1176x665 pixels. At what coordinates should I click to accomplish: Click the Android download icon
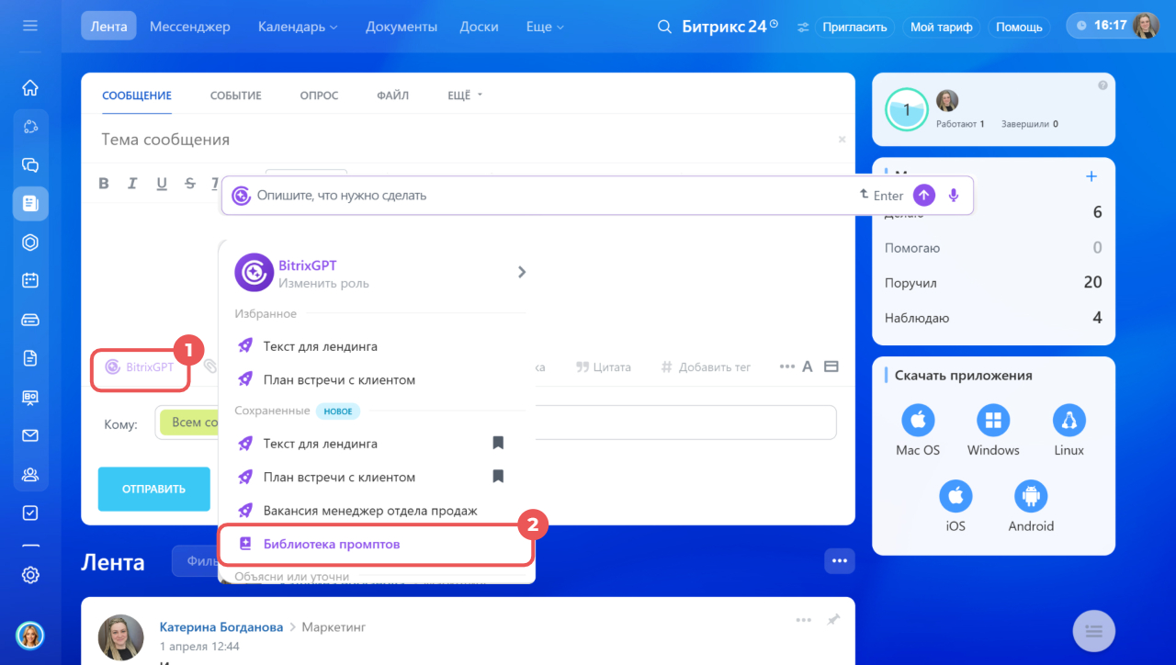coord(1031,497)
